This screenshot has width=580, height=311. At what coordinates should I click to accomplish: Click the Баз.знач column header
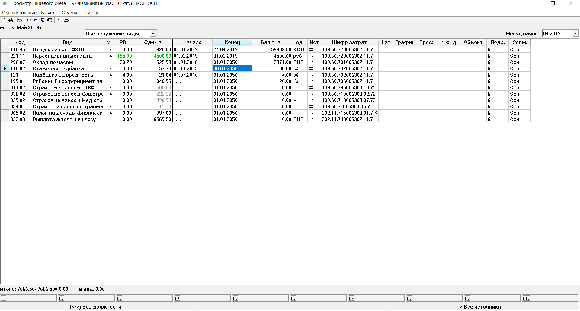(x=272, y=43)
